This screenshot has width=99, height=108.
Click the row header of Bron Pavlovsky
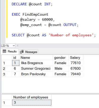[7, 74]
